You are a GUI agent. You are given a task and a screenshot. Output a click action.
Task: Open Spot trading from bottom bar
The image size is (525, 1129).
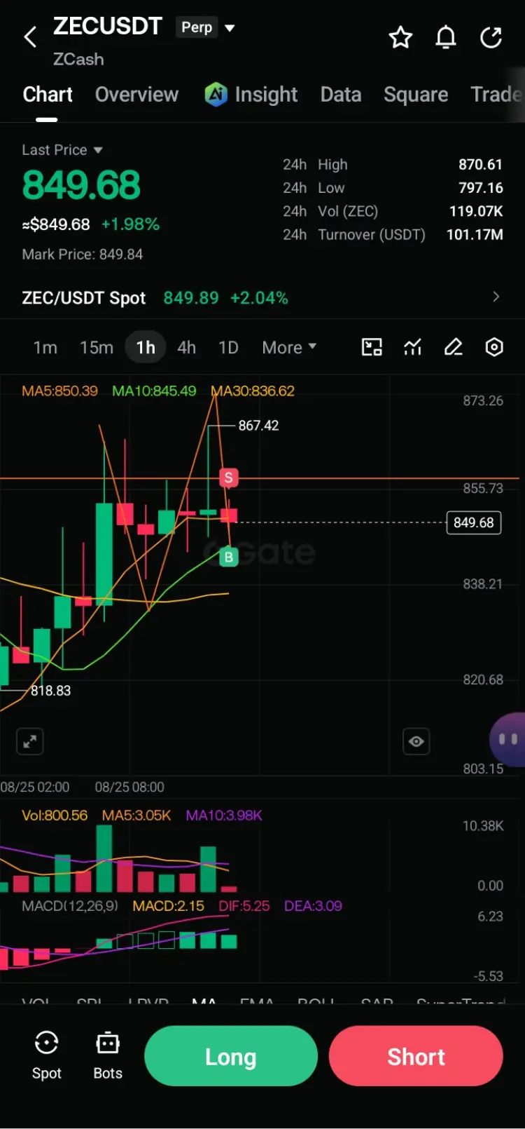tap(46, 1055)
